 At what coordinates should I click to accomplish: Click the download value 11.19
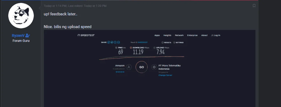pos(138,52)
